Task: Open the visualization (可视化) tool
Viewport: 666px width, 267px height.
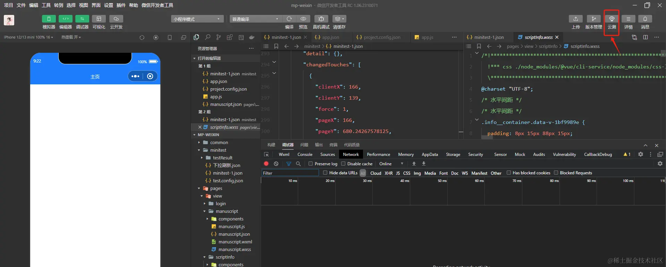Action: [x=99, y=19]
